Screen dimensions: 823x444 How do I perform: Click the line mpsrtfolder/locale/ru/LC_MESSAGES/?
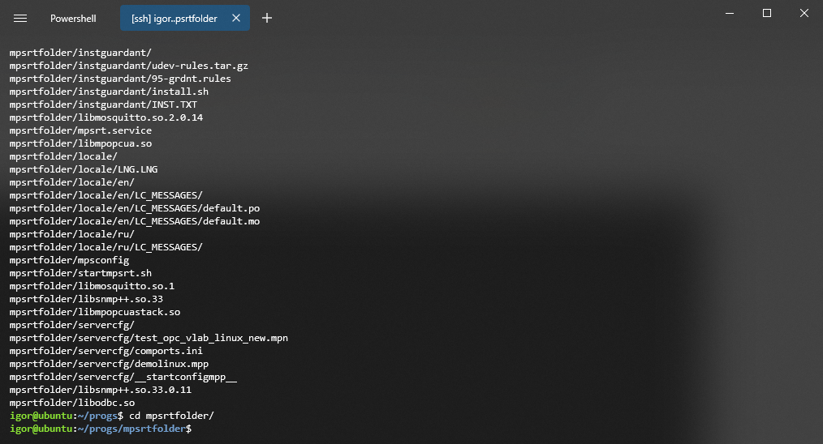point(106,247)
